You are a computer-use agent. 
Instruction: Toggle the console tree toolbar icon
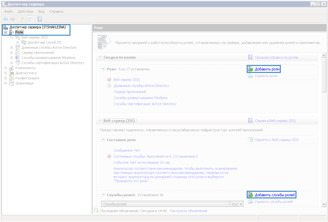[30, 19]
